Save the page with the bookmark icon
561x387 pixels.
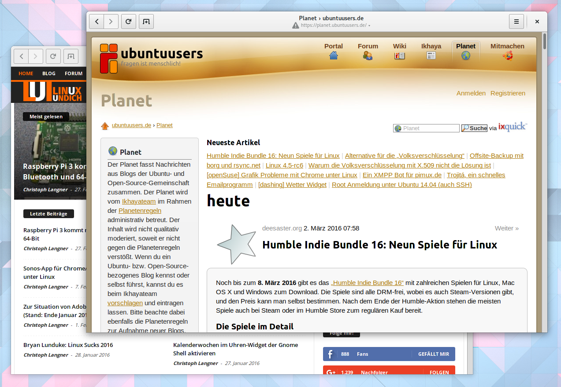coord(146,21)
